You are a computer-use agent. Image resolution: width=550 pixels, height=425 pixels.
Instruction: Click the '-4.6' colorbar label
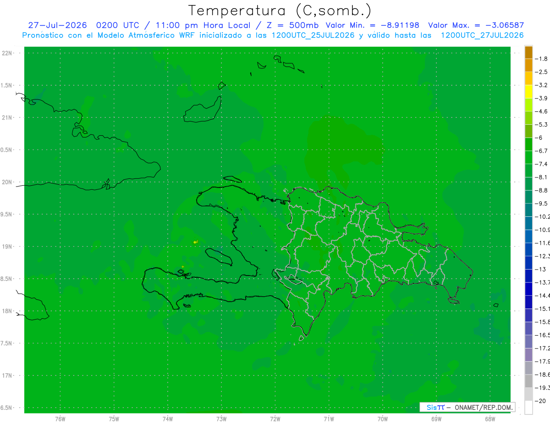point(541,111)
